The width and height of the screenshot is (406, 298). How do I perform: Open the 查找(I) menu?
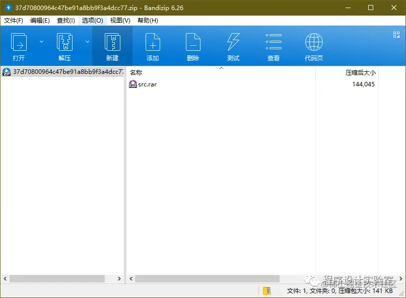click(x=66, y=21)
